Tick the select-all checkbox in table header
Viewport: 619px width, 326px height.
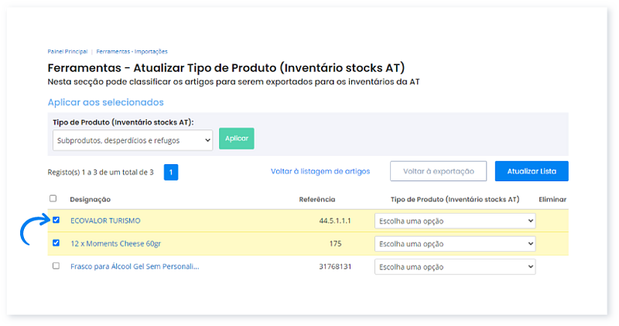53,198
